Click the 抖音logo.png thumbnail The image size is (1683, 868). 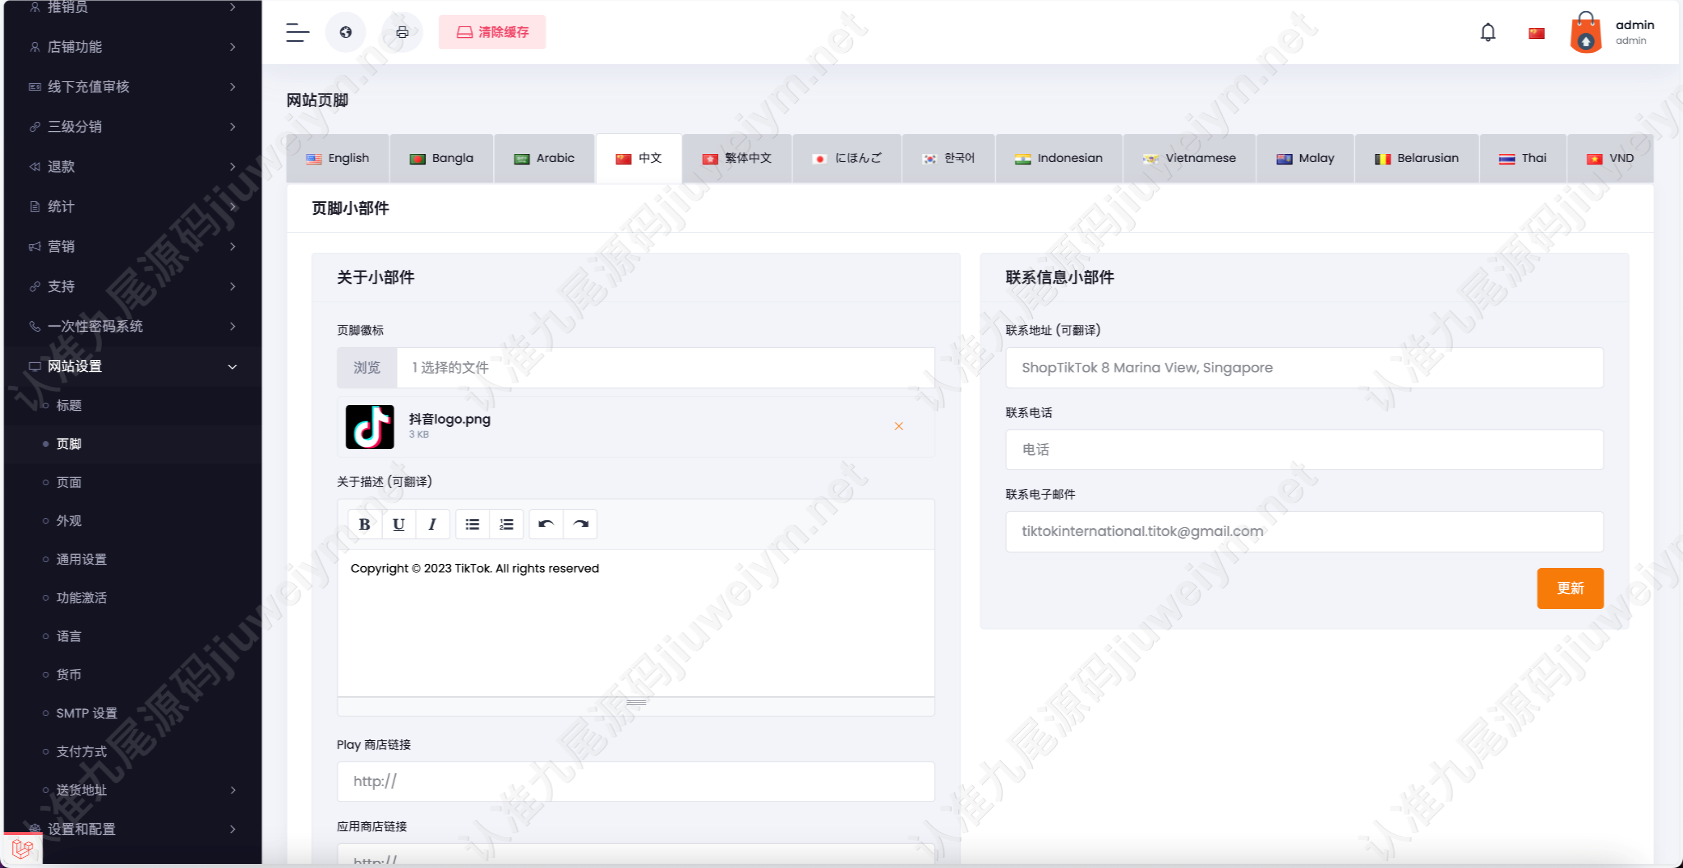pyautogui.click(x=370, y=426)
